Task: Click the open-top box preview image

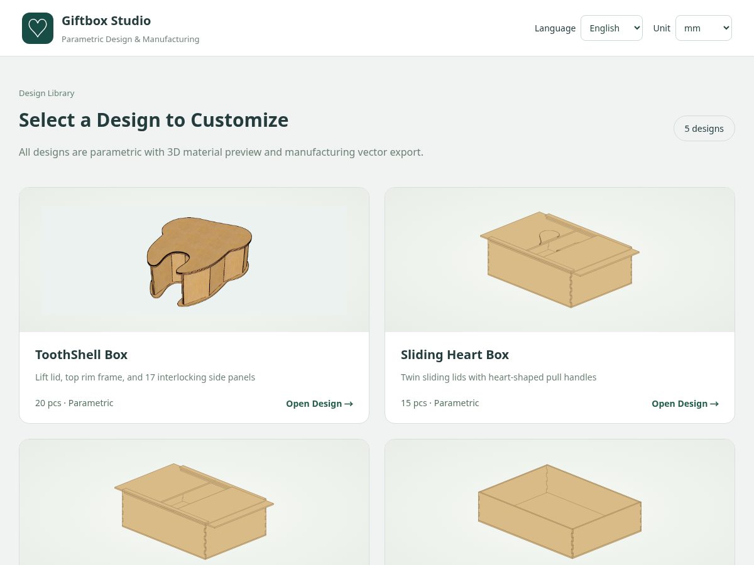Action: (560, 502)
